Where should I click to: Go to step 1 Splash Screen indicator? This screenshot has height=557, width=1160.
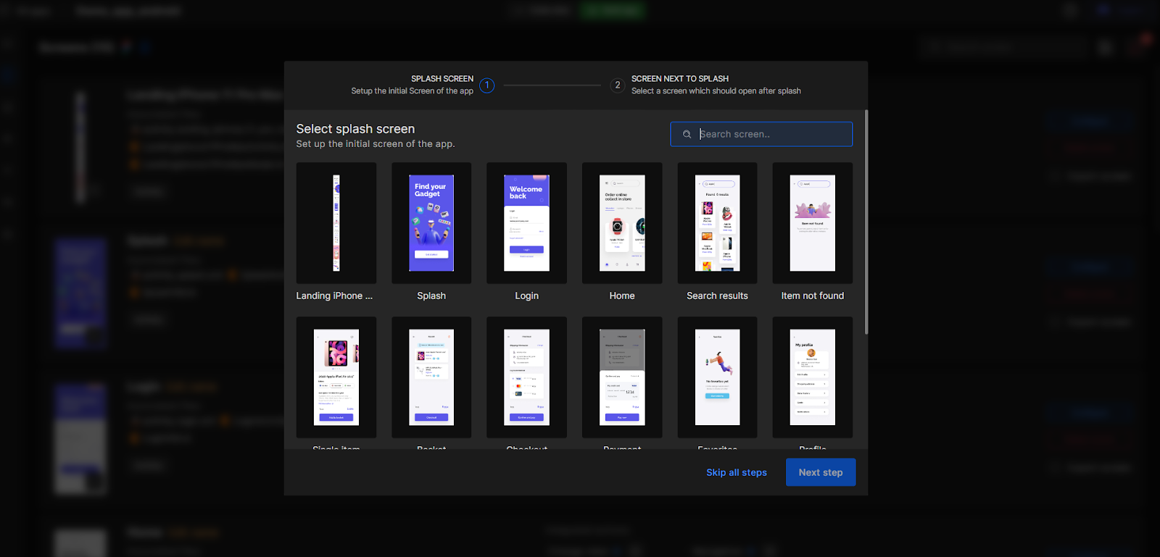click(487, 85)
